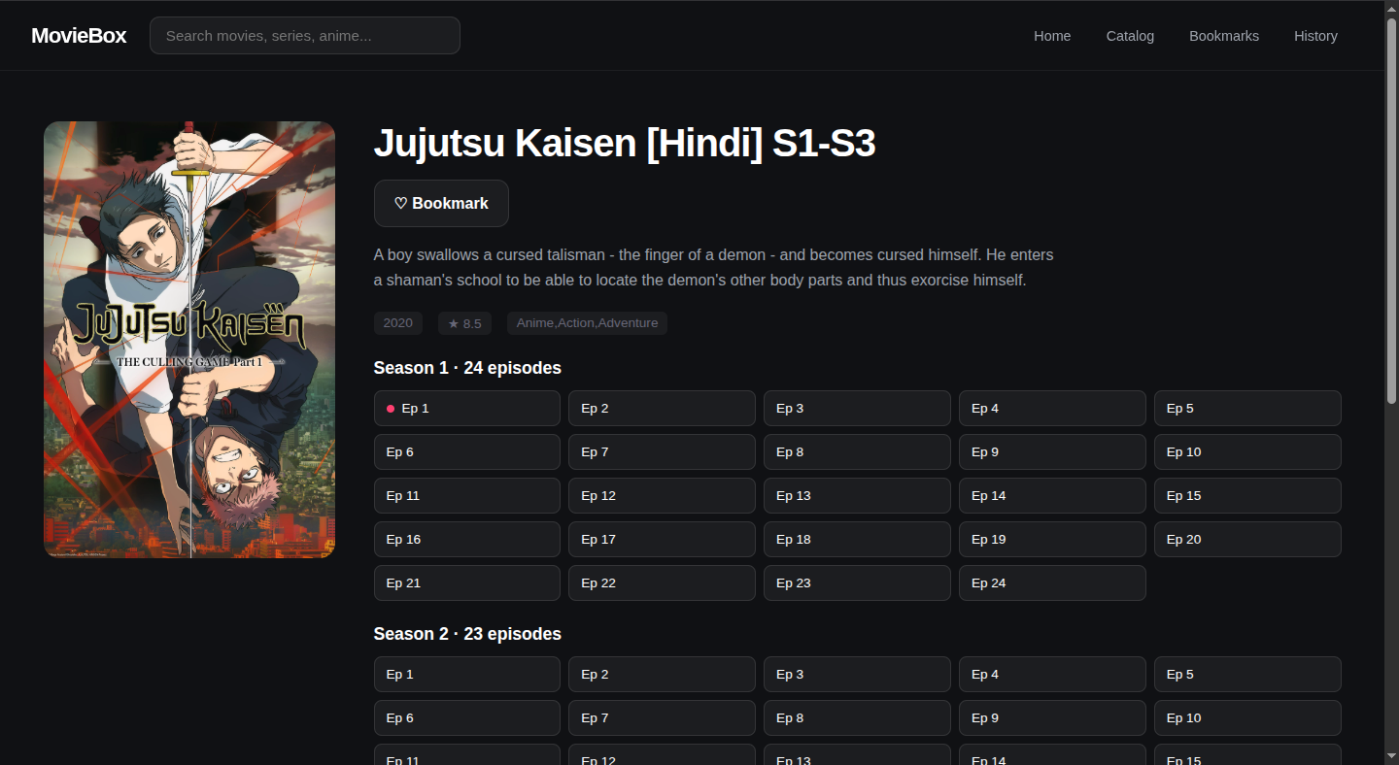Play Season 1 Ep 2

point(662,409)
